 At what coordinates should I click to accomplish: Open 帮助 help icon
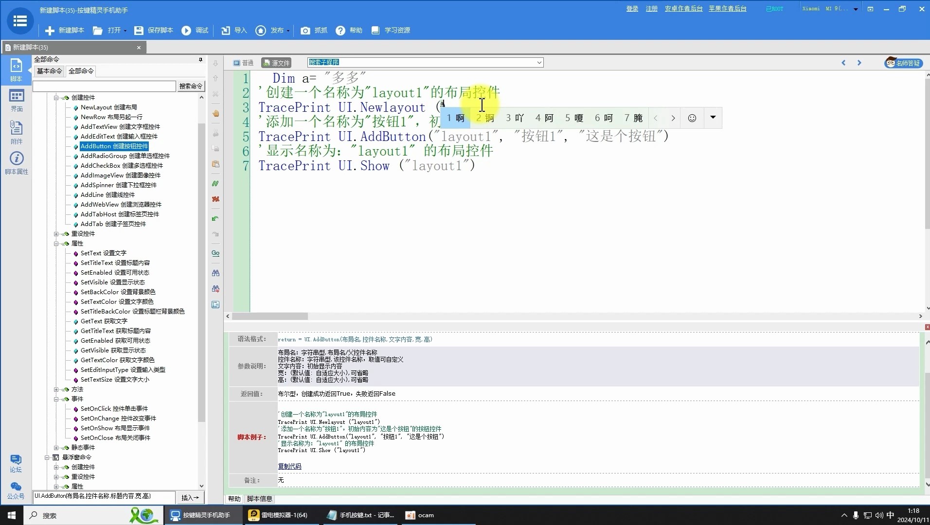coord(340,30)
